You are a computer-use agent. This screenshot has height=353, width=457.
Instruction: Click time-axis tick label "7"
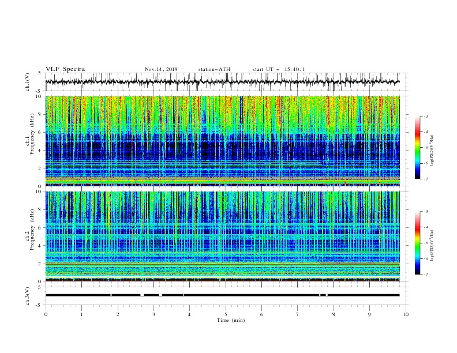point(298,314)
